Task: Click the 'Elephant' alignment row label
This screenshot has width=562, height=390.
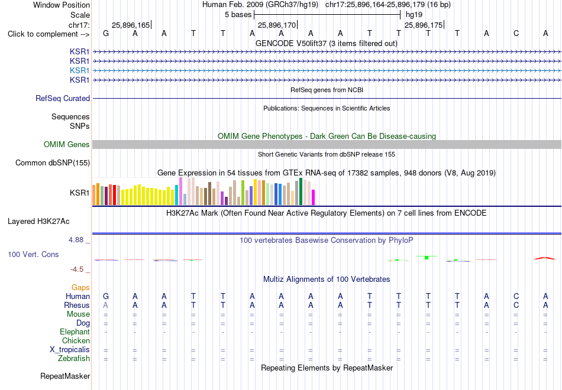Action: pos(75,332)
